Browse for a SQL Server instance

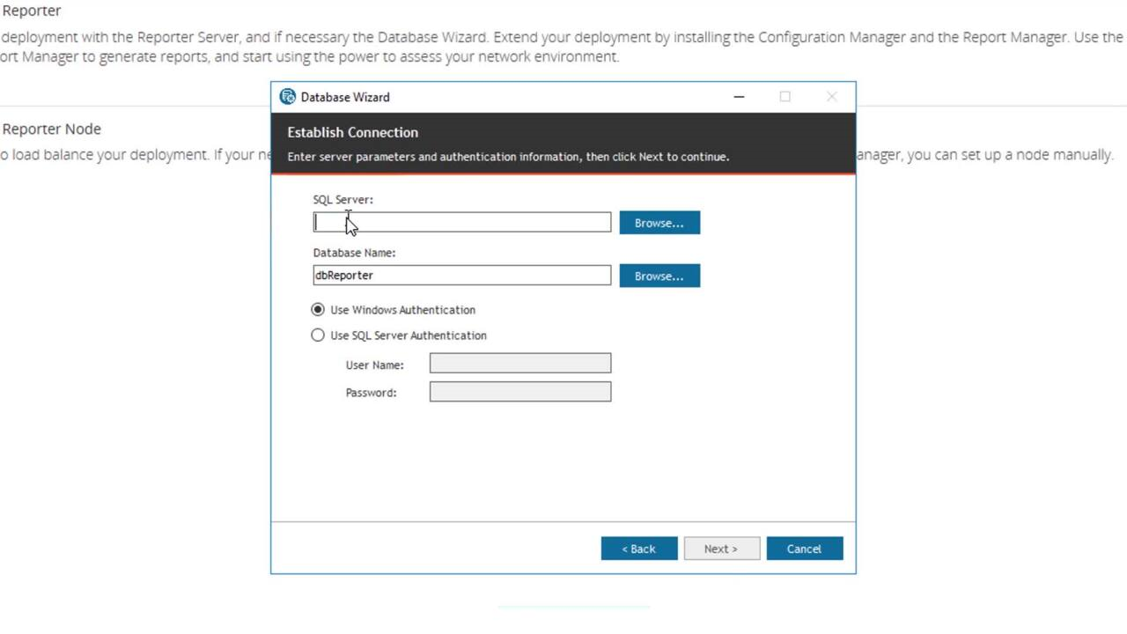click(659, 222)
